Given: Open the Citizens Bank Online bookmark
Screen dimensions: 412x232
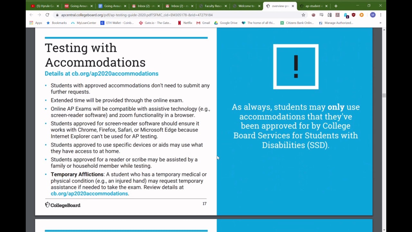Looking at the screenshot, I should [x=297, y=23].
